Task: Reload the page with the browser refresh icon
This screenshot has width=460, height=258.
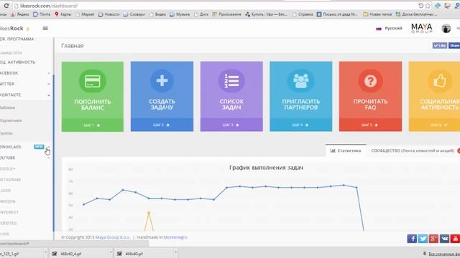Action: (x=6, y=6)
